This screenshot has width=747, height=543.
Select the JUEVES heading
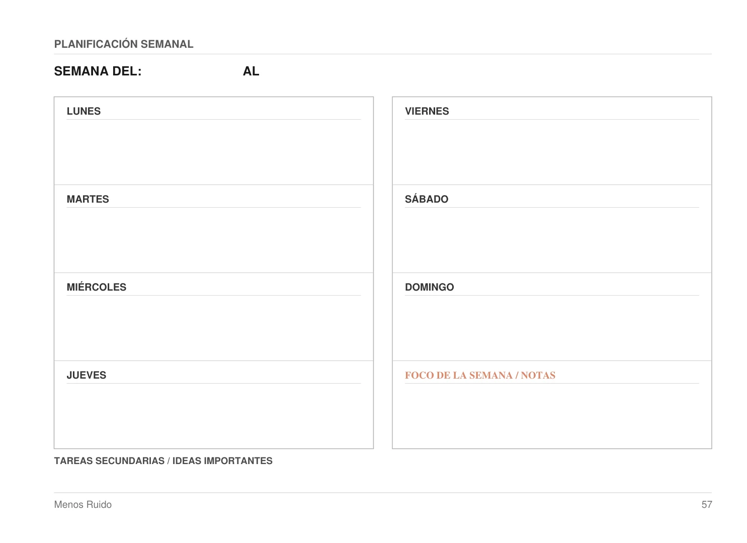pos(87,375)
